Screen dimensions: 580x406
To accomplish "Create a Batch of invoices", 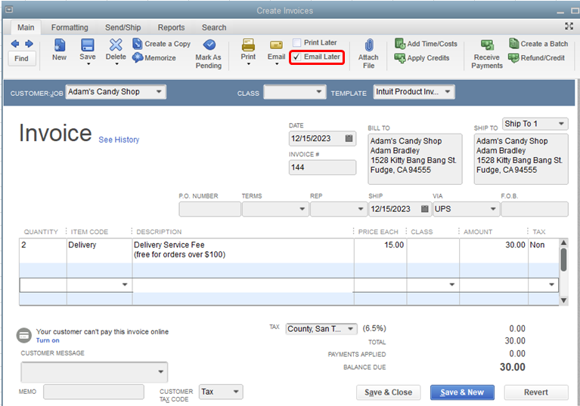I will pos(538,44).
